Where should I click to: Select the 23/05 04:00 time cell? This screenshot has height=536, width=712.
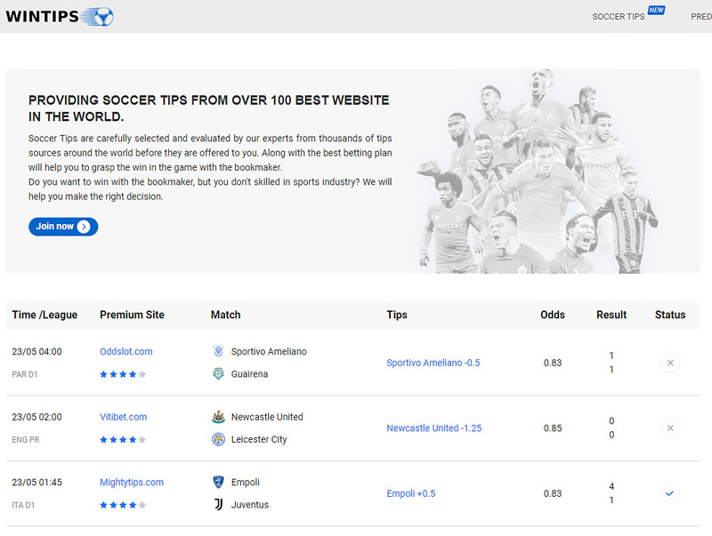pos(36,351)
